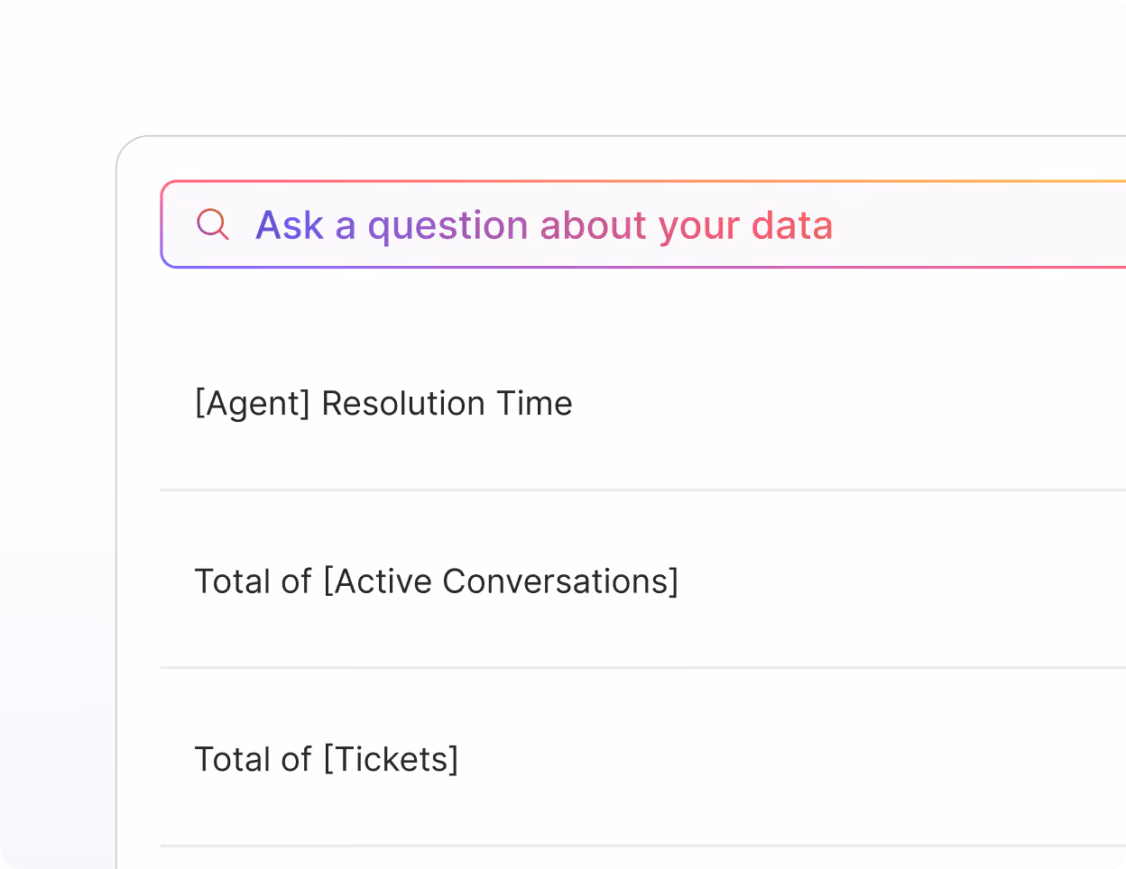Image resolution: width=1126 pixels, height=869 pixels.
Task: Choose 'Total of [Active Conversations]' suggestion
Action: (437, 581)
